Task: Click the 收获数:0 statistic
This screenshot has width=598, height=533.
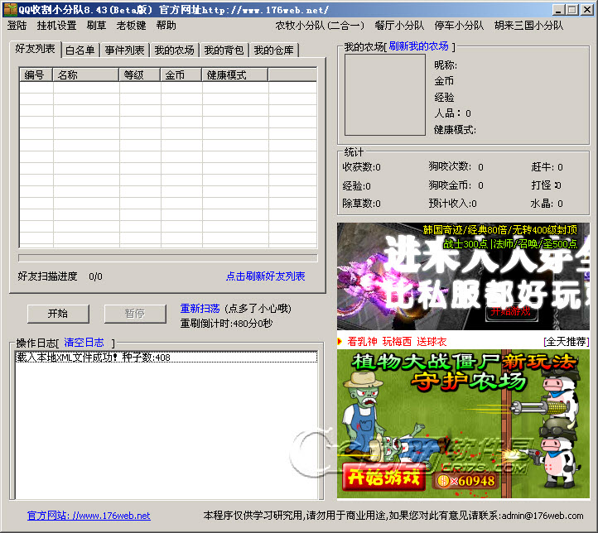Action: click(x=362, y=167)
